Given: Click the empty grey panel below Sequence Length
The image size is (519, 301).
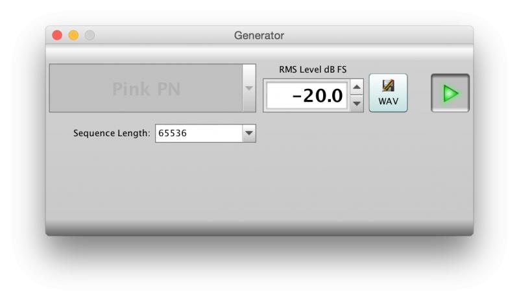Looking at the screenshot, I should (259, 186).
